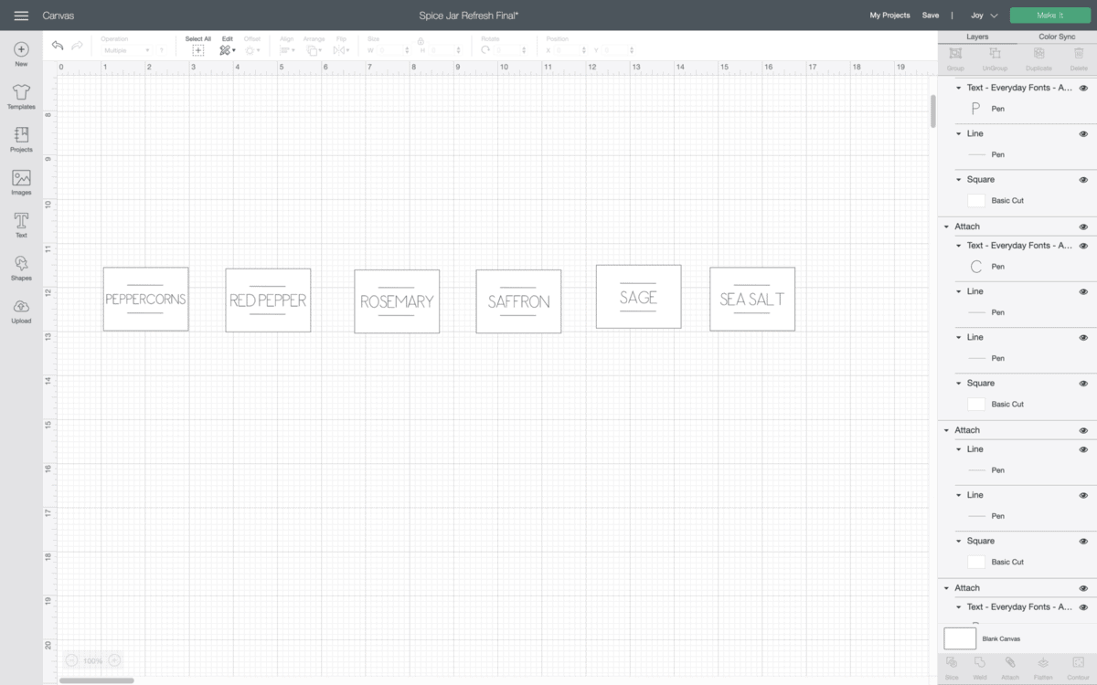Toggle visibility of the last Attach group
This screenshot has width=1097, height=685.
click(1083, 588)
